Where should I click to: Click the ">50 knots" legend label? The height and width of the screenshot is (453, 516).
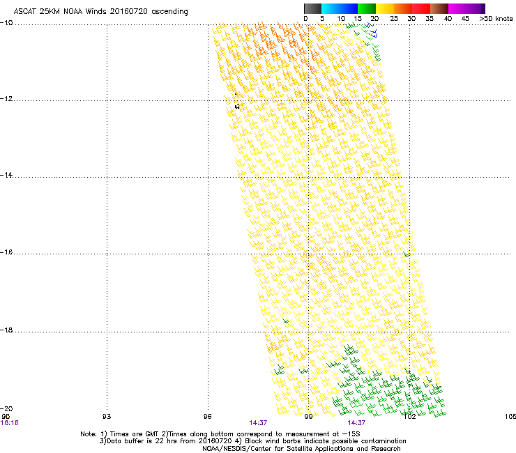(496, 19)
